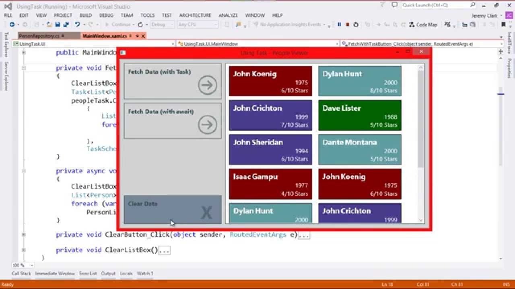
Task: Click the people list scroll-down arrow
Action: 421,220
